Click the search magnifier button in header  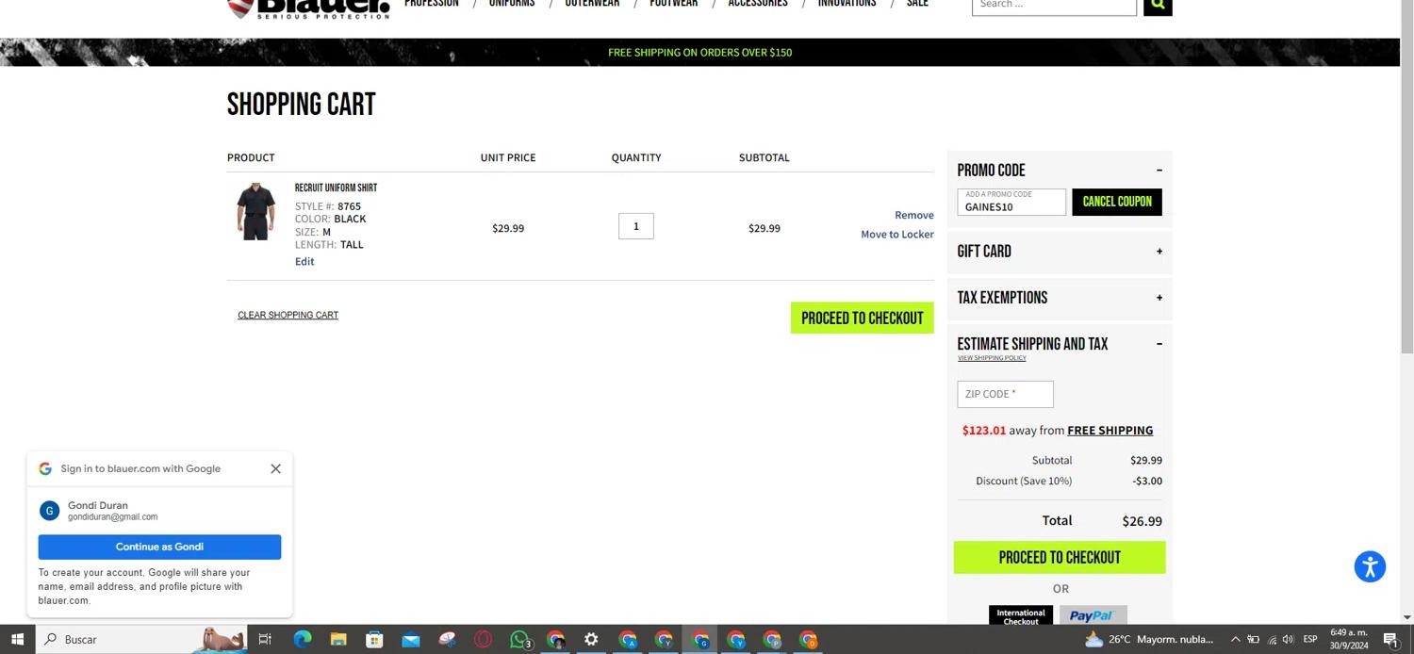click(1158, 5)
